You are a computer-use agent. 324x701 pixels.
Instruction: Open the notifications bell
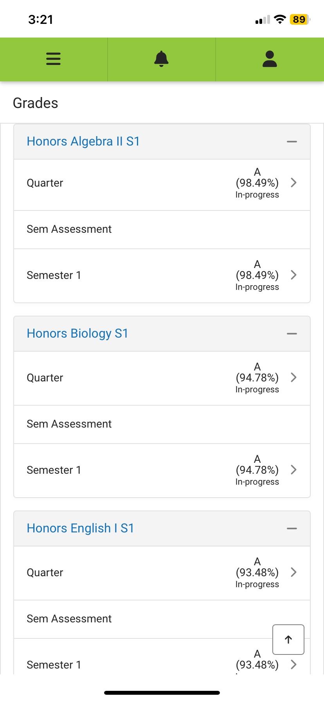coord(161,59)
